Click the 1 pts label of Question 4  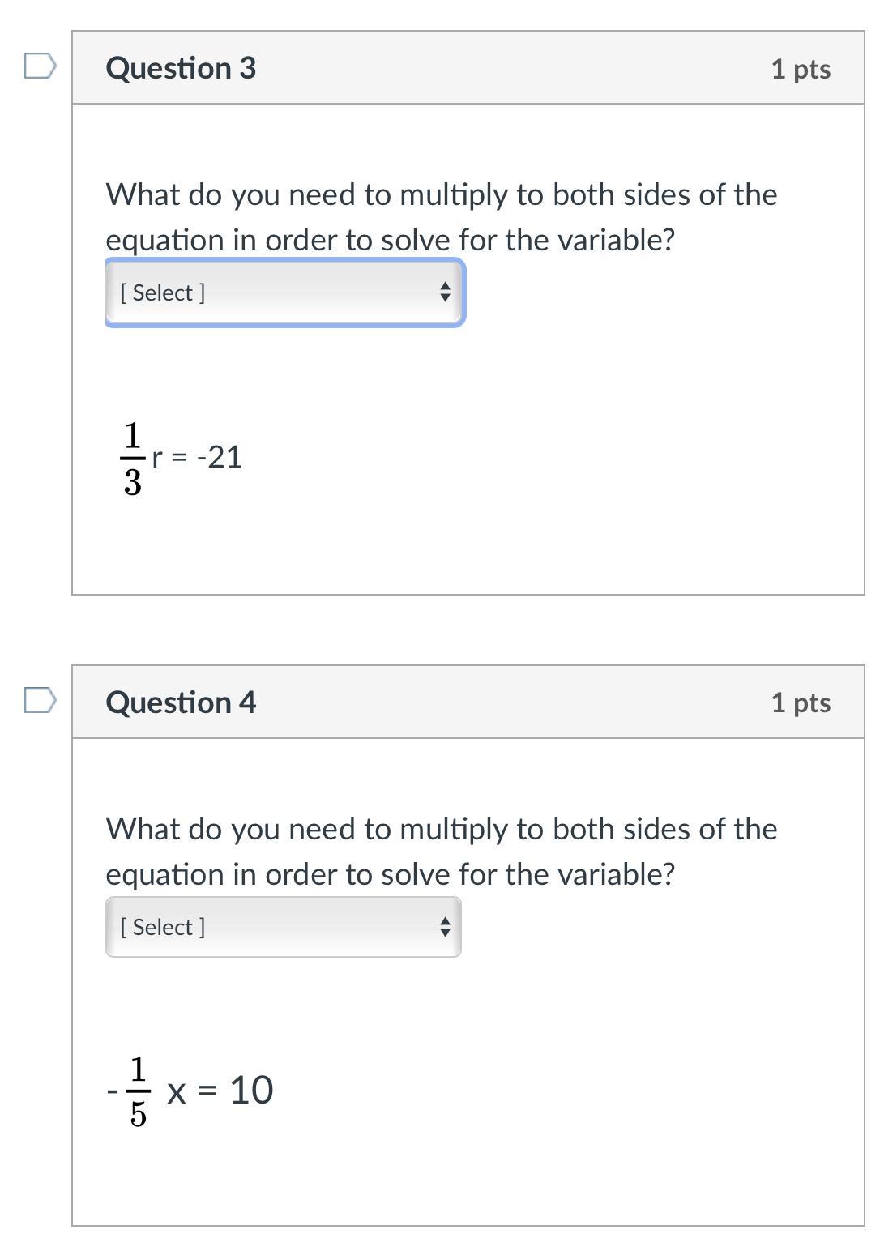(x=801, y=702)
